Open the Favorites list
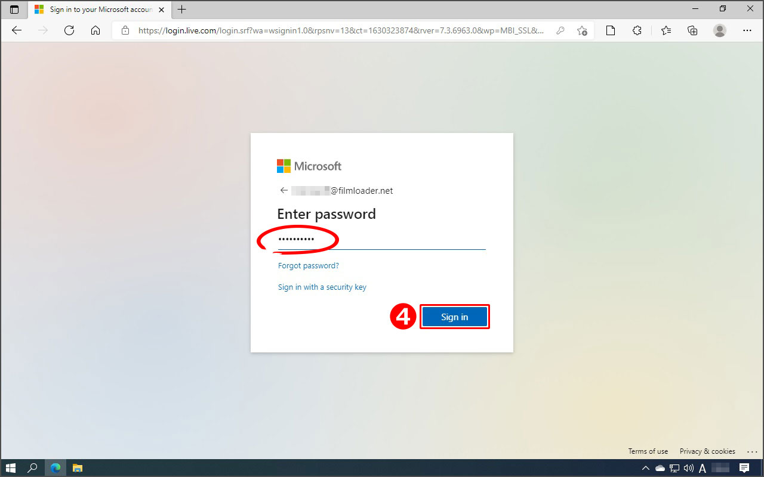764x477 pixels. [x=666, y=30]
